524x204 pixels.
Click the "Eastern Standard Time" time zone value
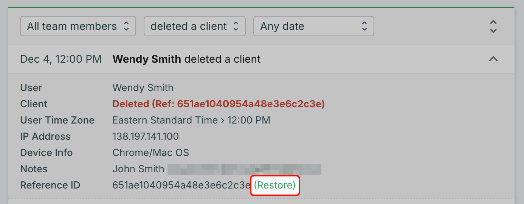[x=165, y=120]
